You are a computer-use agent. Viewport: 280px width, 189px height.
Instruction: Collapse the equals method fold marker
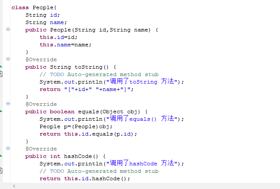click(x=8, y=103)
